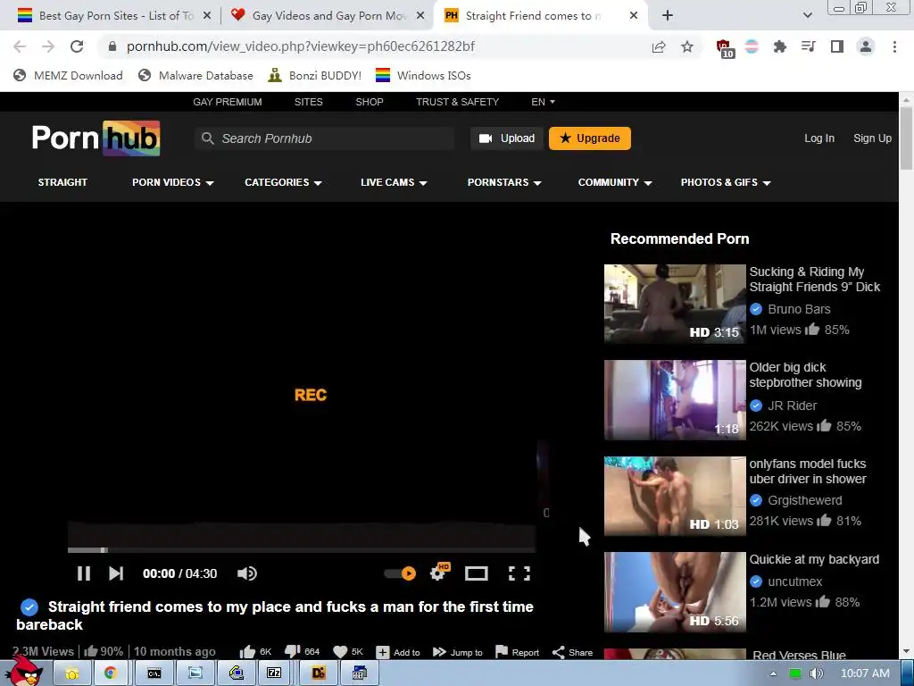Open the Bonzi BUDDY! bookmark
This screenshot has height=686, width=914.
point(315,75)
